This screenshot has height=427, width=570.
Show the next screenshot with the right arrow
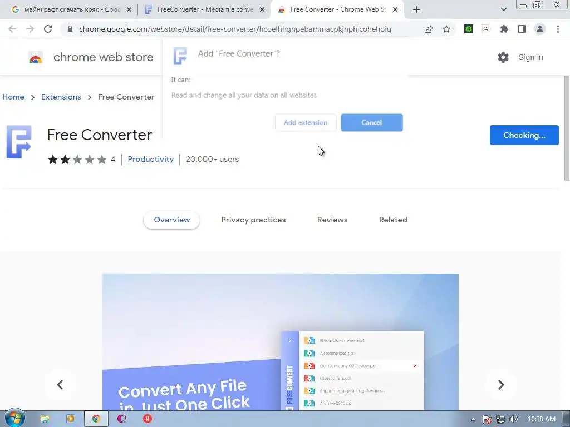click(x=501, y=385)
